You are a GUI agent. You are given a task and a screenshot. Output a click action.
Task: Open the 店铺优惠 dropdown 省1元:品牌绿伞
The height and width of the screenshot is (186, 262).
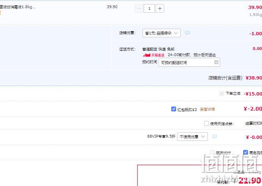(161, 33)
